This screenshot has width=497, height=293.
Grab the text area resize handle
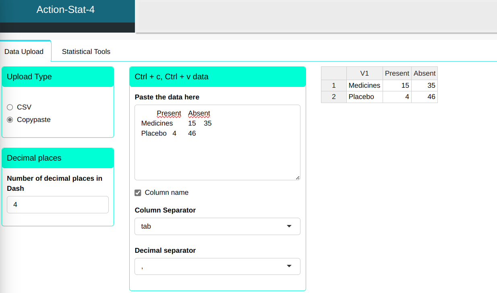point(298,177)
